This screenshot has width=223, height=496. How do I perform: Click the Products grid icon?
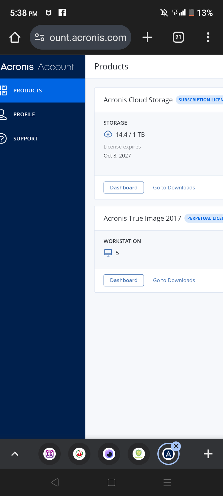coord(3,91)
